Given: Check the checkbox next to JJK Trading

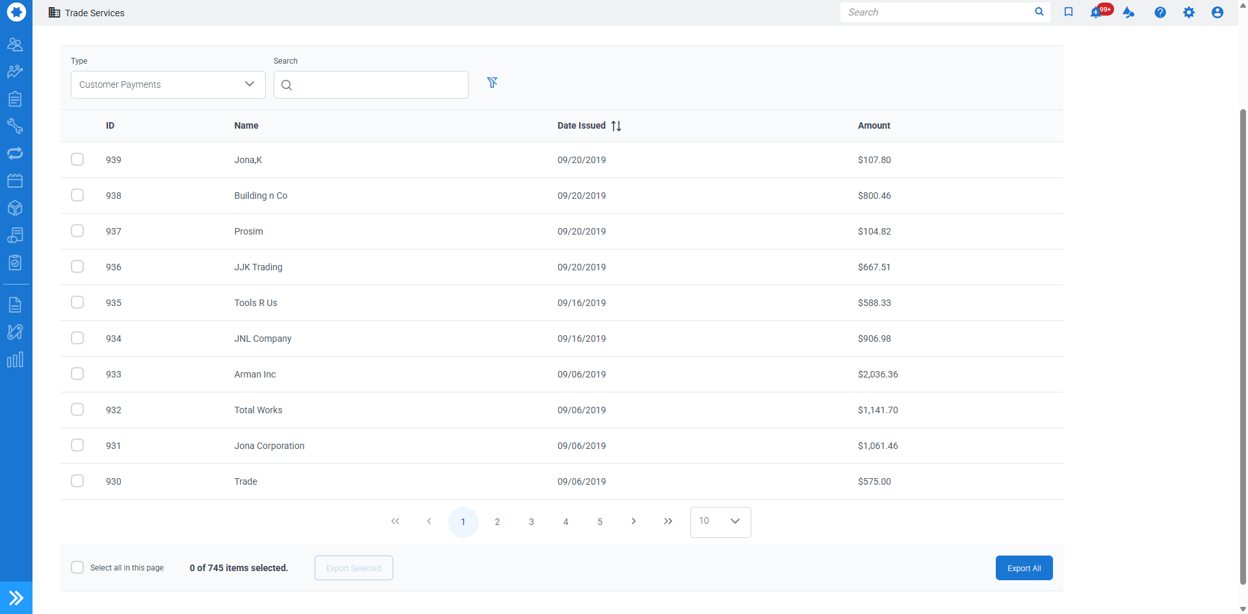Looking at the screenshot, I should tap(77, 266).
